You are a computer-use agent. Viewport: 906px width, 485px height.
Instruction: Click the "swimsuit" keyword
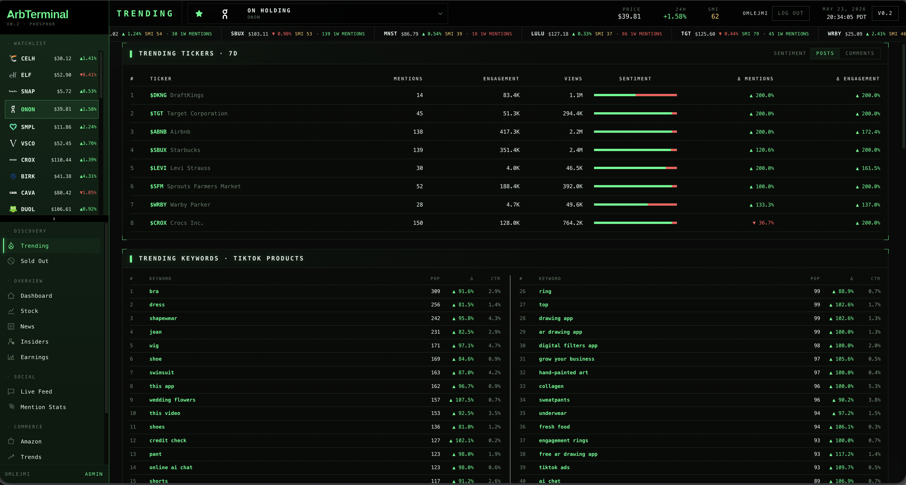point(162,373)
